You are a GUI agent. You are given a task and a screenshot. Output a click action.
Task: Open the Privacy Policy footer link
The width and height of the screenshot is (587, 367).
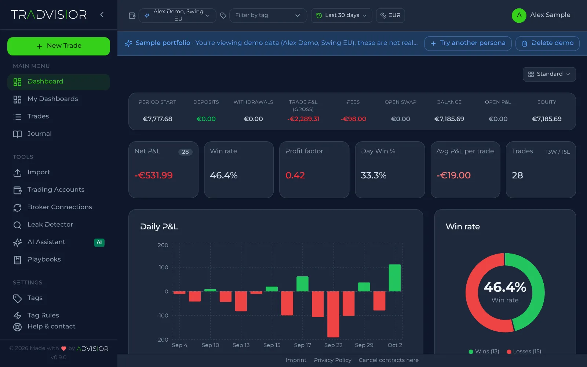pyautogui.click(x=332, y=360)
